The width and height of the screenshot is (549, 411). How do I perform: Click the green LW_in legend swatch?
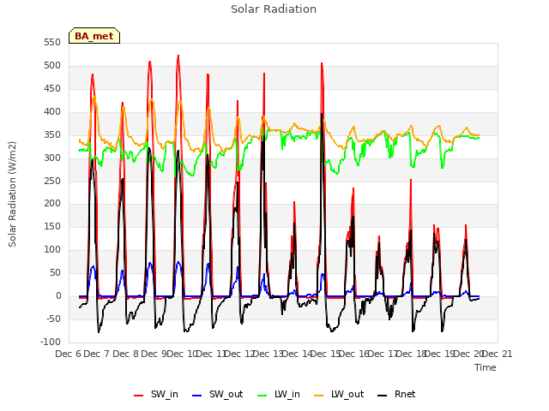coord(262,396)
